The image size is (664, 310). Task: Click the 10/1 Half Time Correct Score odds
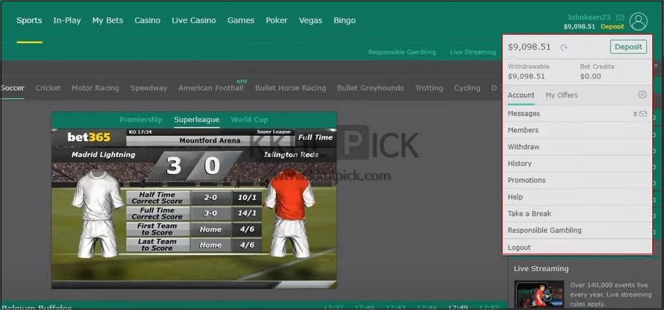(x=247, y=198)
